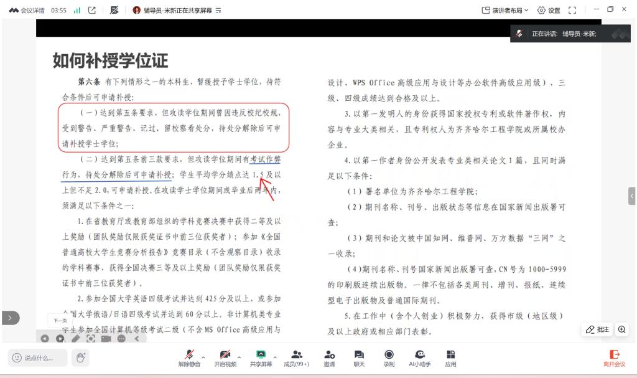637x378 pixels.
Task: Toggle full screen mode icon
Action: tap(572, 10)
